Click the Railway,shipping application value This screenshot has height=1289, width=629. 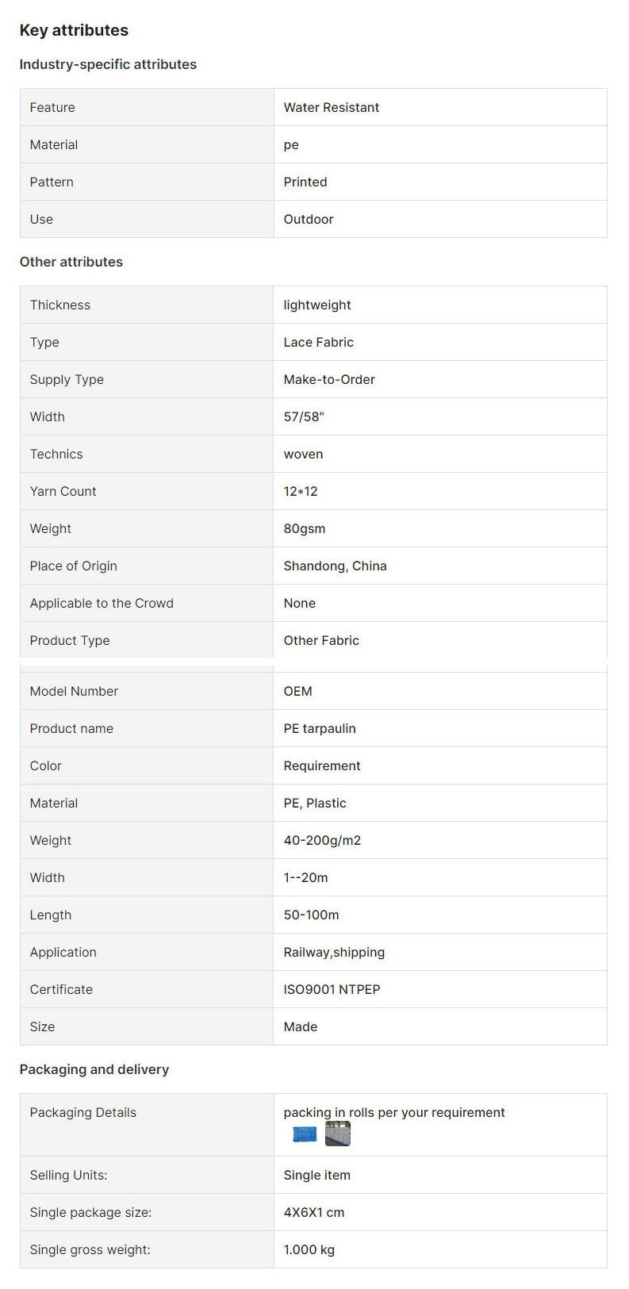click(x=334, y=953)
